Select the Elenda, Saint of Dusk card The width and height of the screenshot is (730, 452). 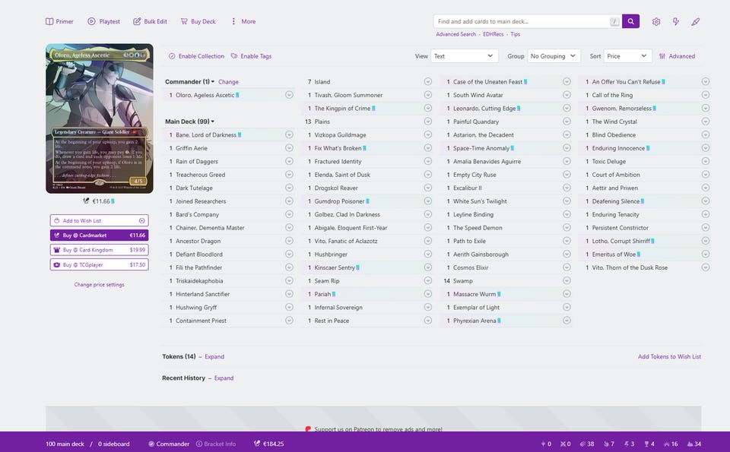click(342, 175)
